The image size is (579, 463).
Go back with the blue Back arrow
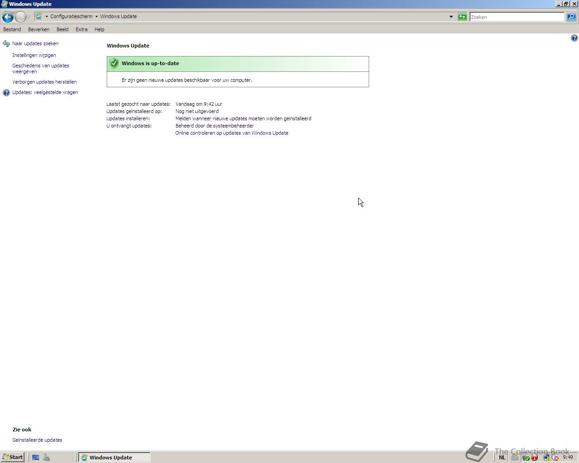pyautogui.click(x=8, y=17)
